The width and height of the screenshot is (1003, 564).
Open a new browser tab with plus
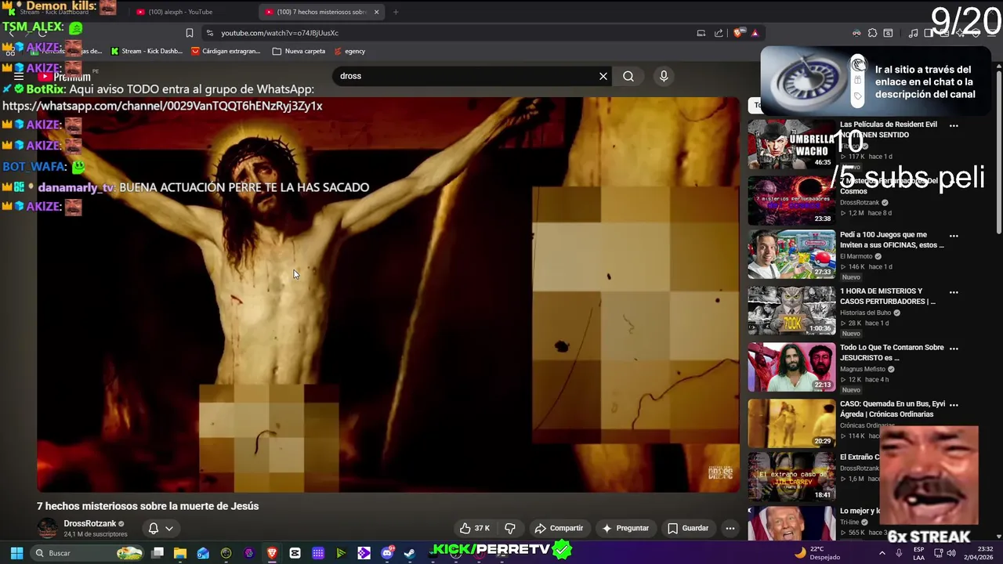(x=396, y=12)
